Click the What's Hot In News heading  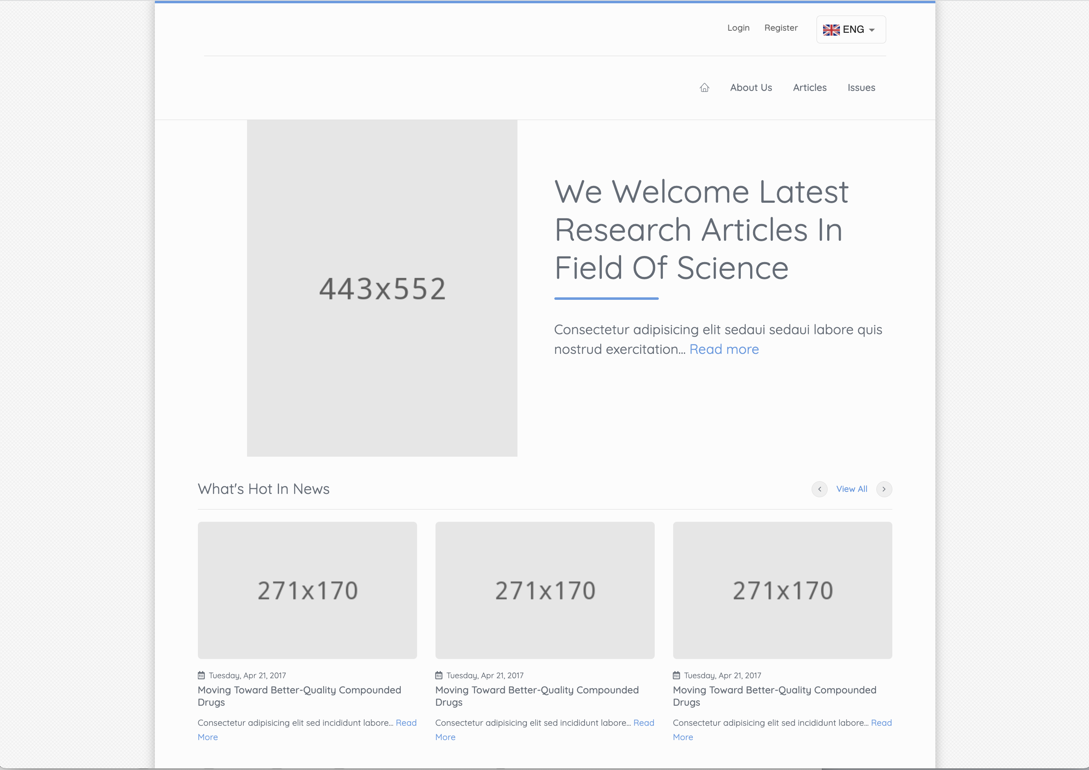264,489
